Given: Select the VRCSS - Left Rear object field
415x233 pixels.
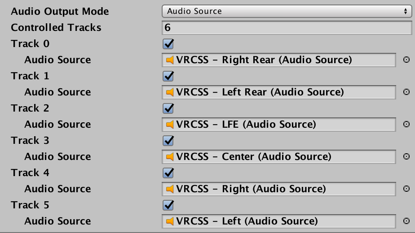Looking at the screenshot, I should tap(279, 92).
